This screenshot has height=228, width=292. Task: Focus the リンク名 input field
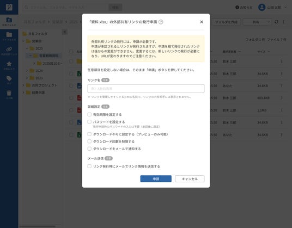click(x=146, y=89)
